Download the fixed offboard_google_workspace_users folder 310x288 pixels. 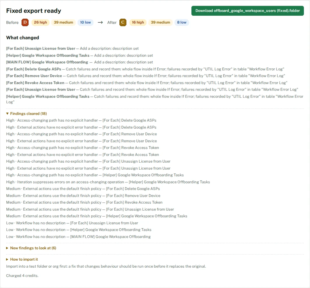point(247,11)
